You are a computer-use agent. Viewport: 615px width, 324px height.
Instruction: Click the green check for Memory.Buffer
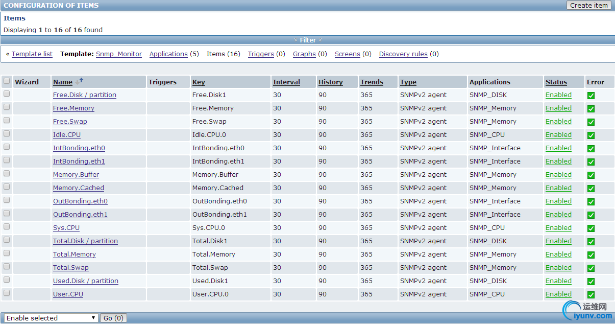pyautogui.click(x=591, y=175)
